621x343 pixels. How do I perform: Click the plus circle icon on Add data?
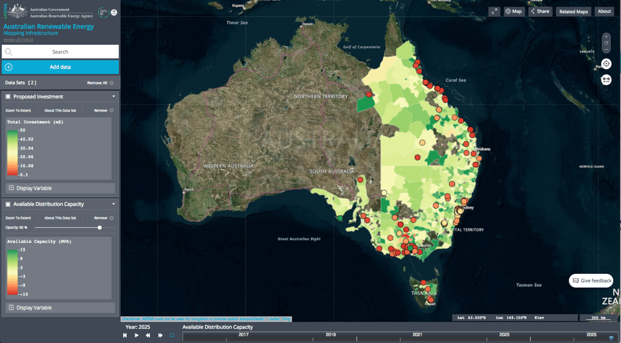coord(8,67)
